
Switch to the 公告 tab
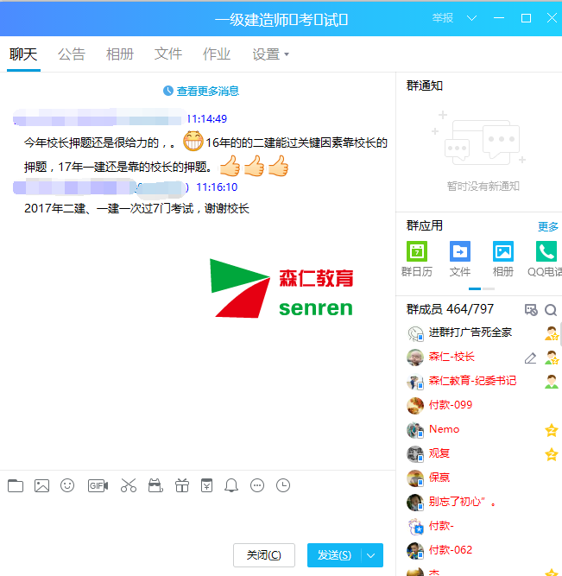(72, 54)
